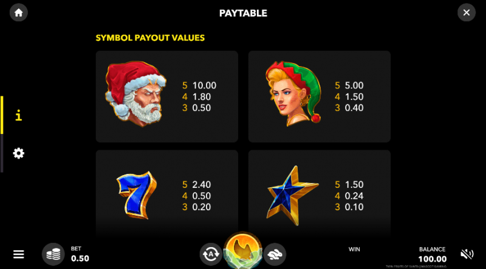Click Santa's 10.00 five-of-a-kind payout
This screenshot has width=486, height=269.
[x=204, y=85]
